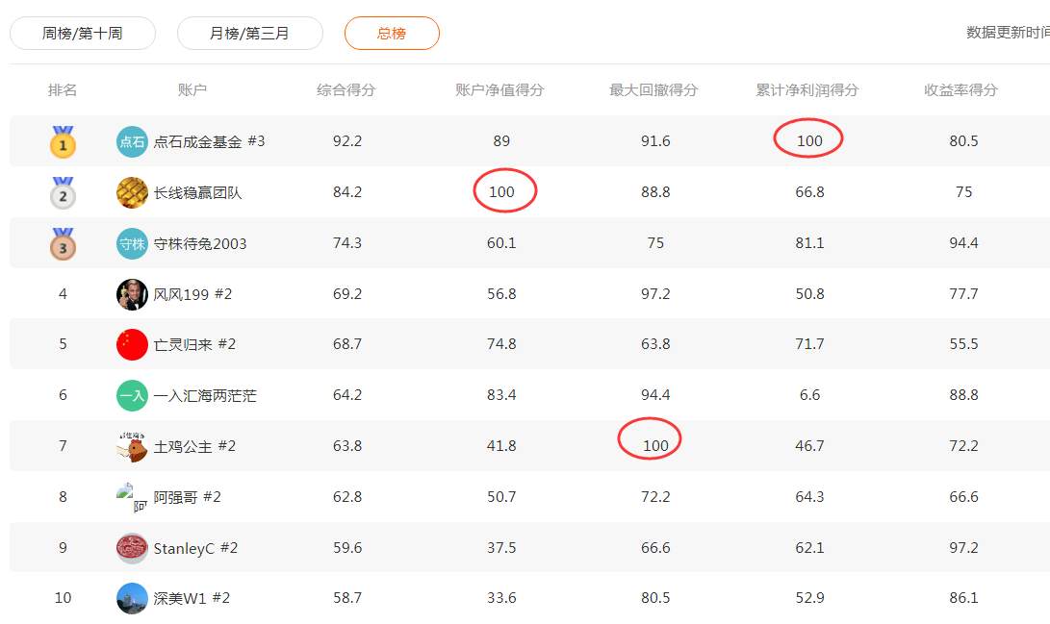The width and height of the screenshot is (1050, 624).
Task: Open avatar of StanleyC #2
Action: (132, 548)
